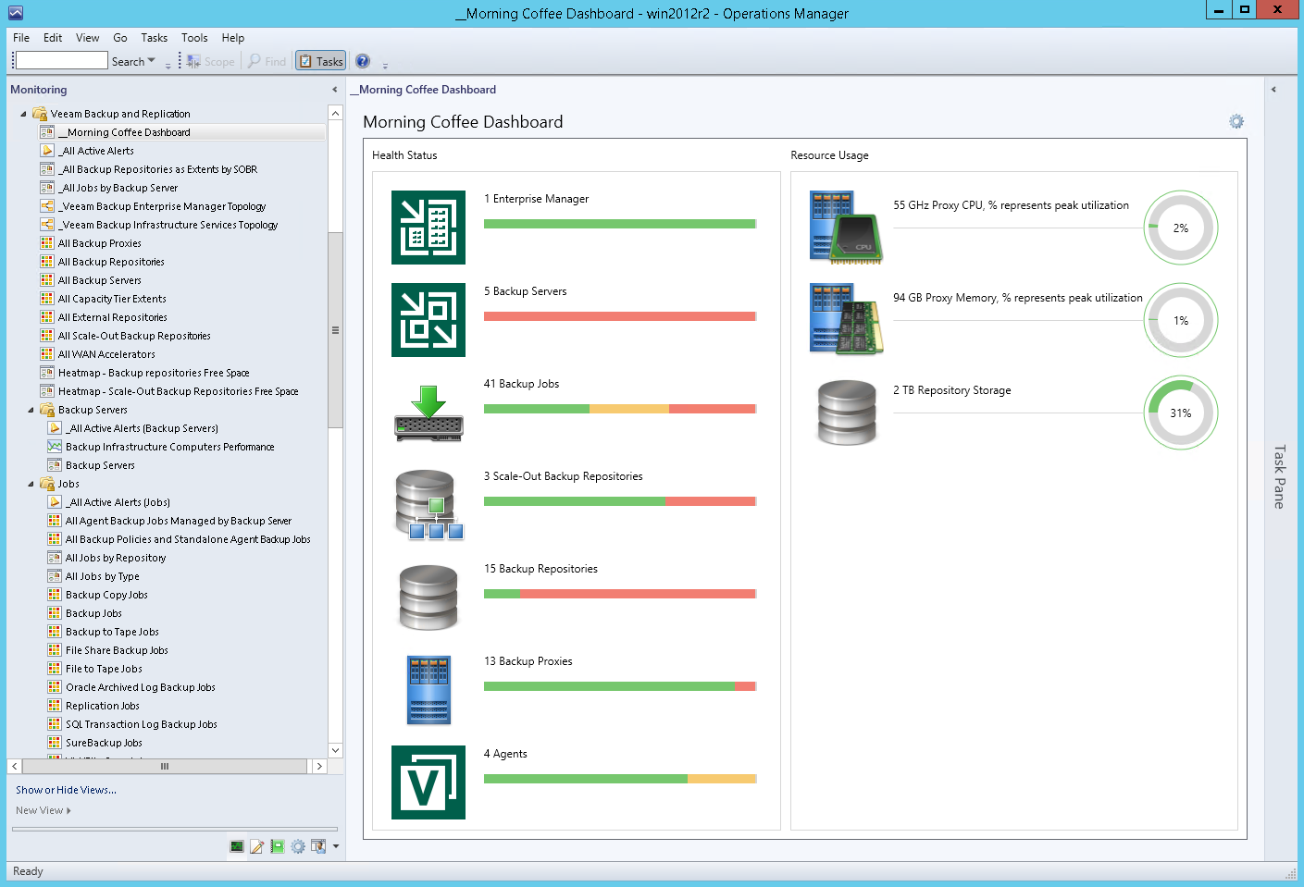Collapse the Jobs folder node
Image resolution: width=1304 pixels, height=887 pixels.
pos(31,484)
